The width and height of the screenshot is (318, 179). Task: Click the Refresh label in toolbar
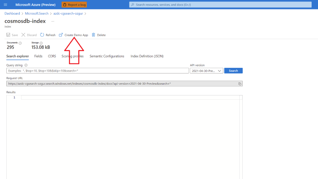click(x=50, y=35)
